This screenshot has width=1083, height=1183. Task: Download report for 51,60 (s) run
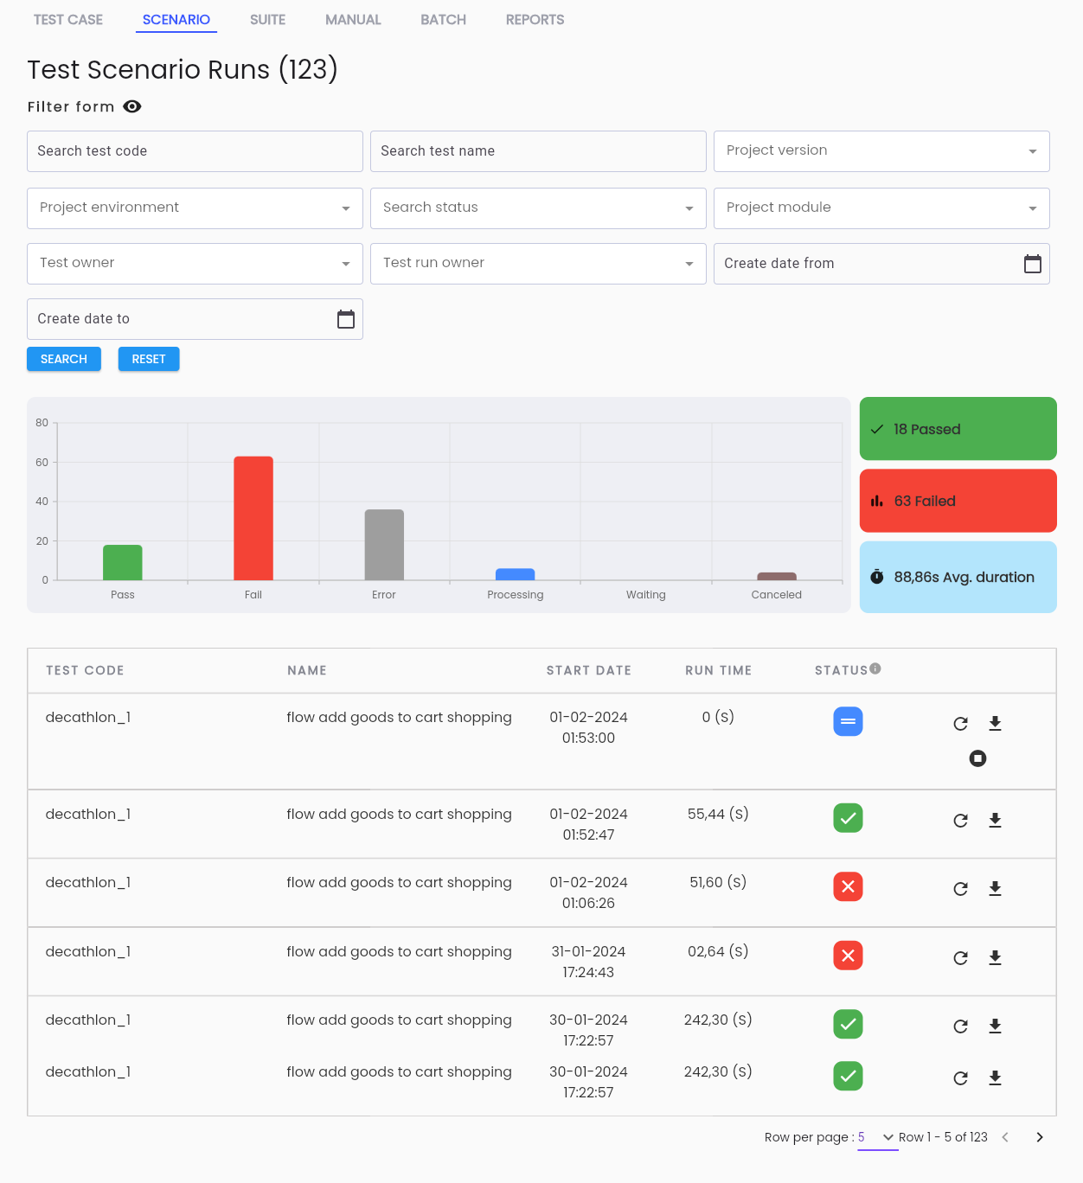(995, 888)
